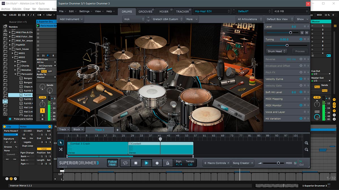
Task: Open the Default Box View dropdown
Action: pyautogui.click(x=279, y=19)
